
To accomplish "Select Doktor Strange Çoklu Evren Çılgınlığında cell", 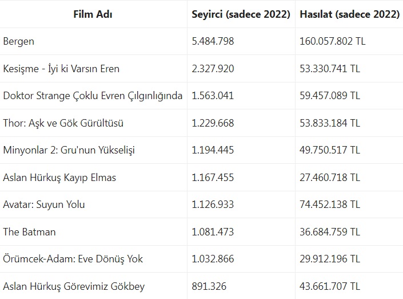I will [x=93, y=96].
